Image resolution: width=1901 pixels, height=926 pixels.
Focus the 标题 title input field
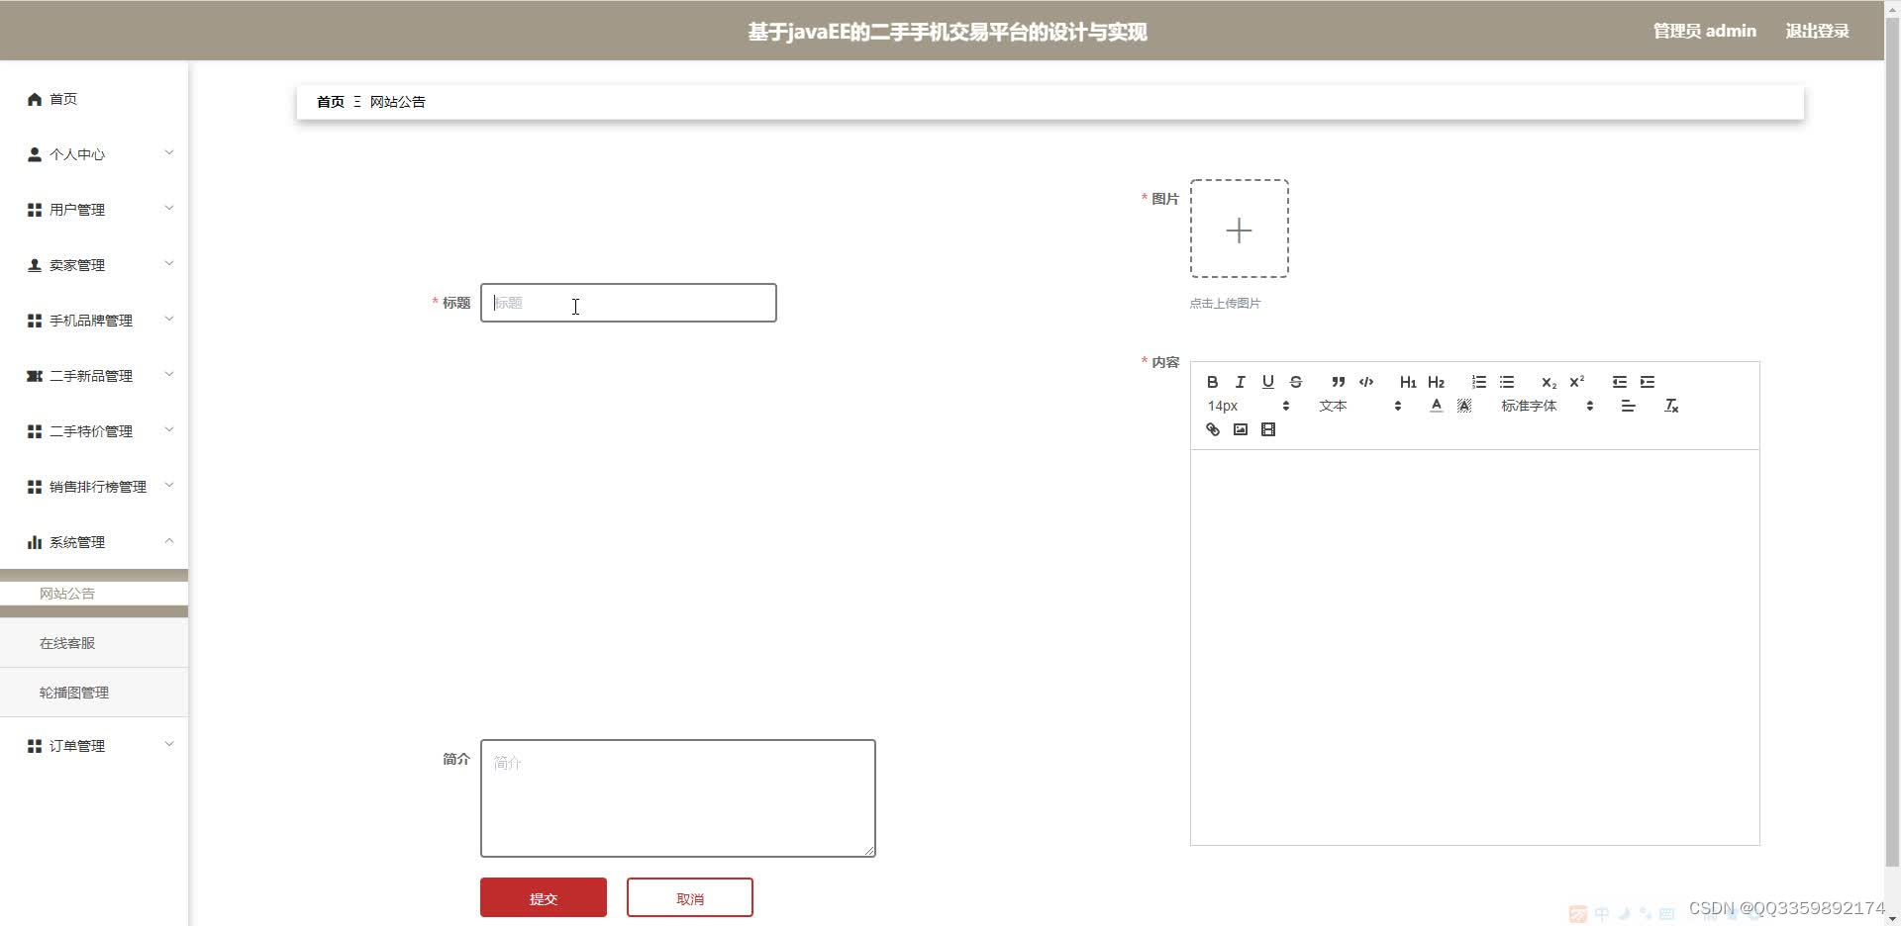[x=629, y=303]
